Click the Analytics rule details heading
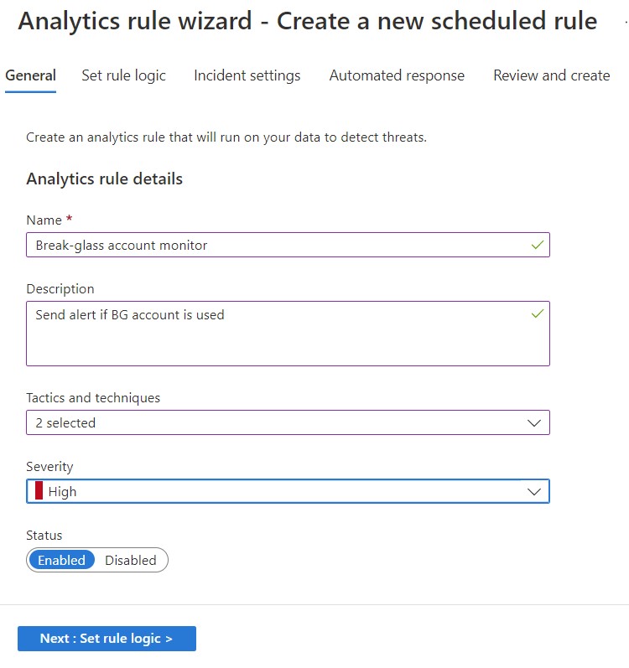This screenshot has height=668, width=629. [104, 179]
